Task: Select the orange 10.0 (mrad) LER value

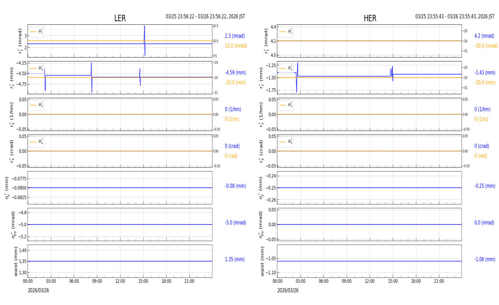Action: tap(236, 46)
